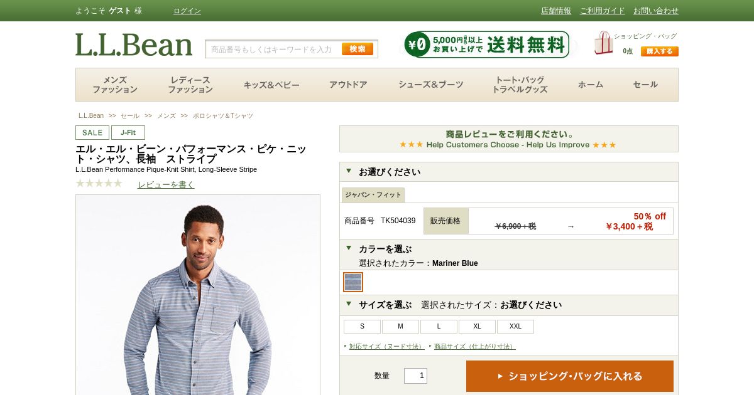Click the striped shirt product image
This screenshot has height=395, width=754.
[x=198, y=295]
